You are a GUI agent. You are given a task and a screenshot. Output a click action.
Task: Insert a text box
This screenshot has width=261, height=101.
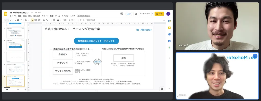click(36, 20)
